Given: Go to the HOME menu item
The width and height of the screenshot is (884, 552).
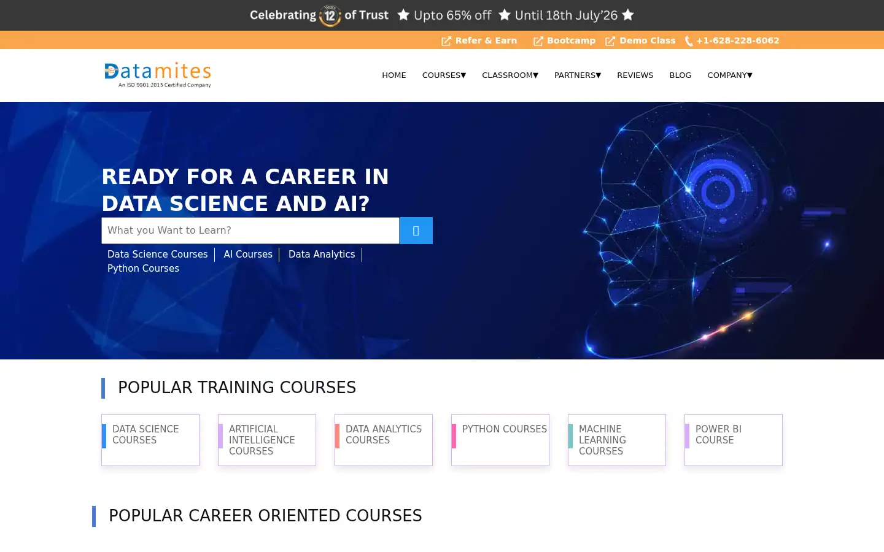Looking at the screenshot, I should click(394, 75).
